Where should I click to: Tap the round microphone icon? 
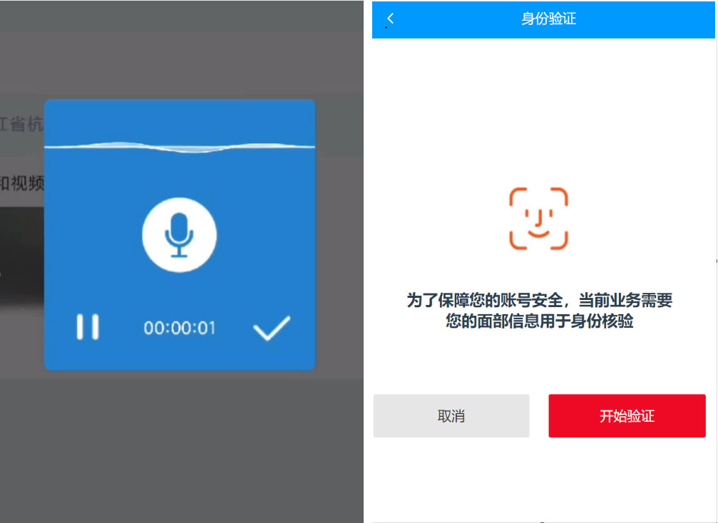tap(179, 235)
